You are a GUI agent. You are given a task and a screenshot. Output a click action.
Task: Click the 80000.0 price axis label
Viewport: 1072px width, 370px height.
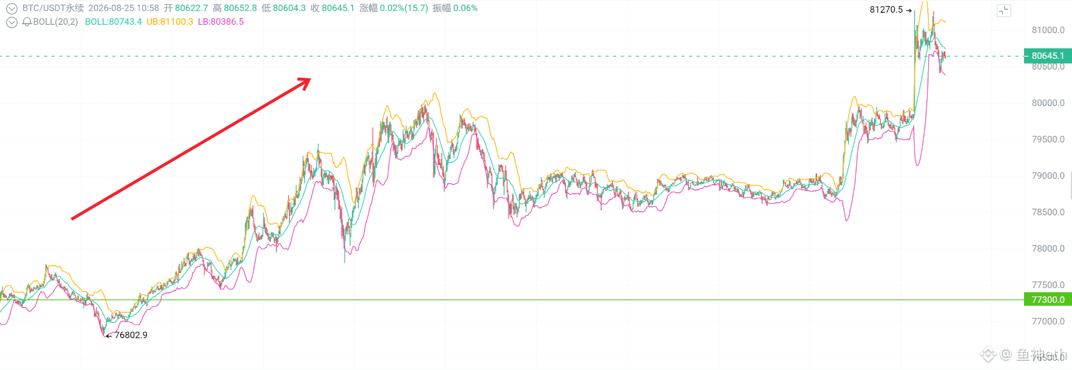(1048, 103)
